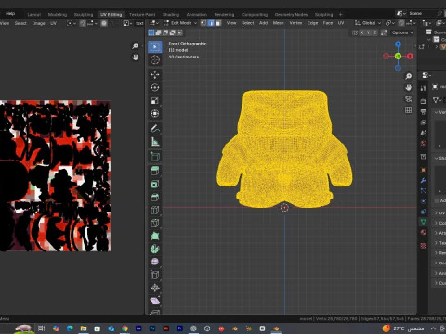446x334 pixels.
Task: Click the blue Z axis on navigation gizmo
Action: click(398, 45)
